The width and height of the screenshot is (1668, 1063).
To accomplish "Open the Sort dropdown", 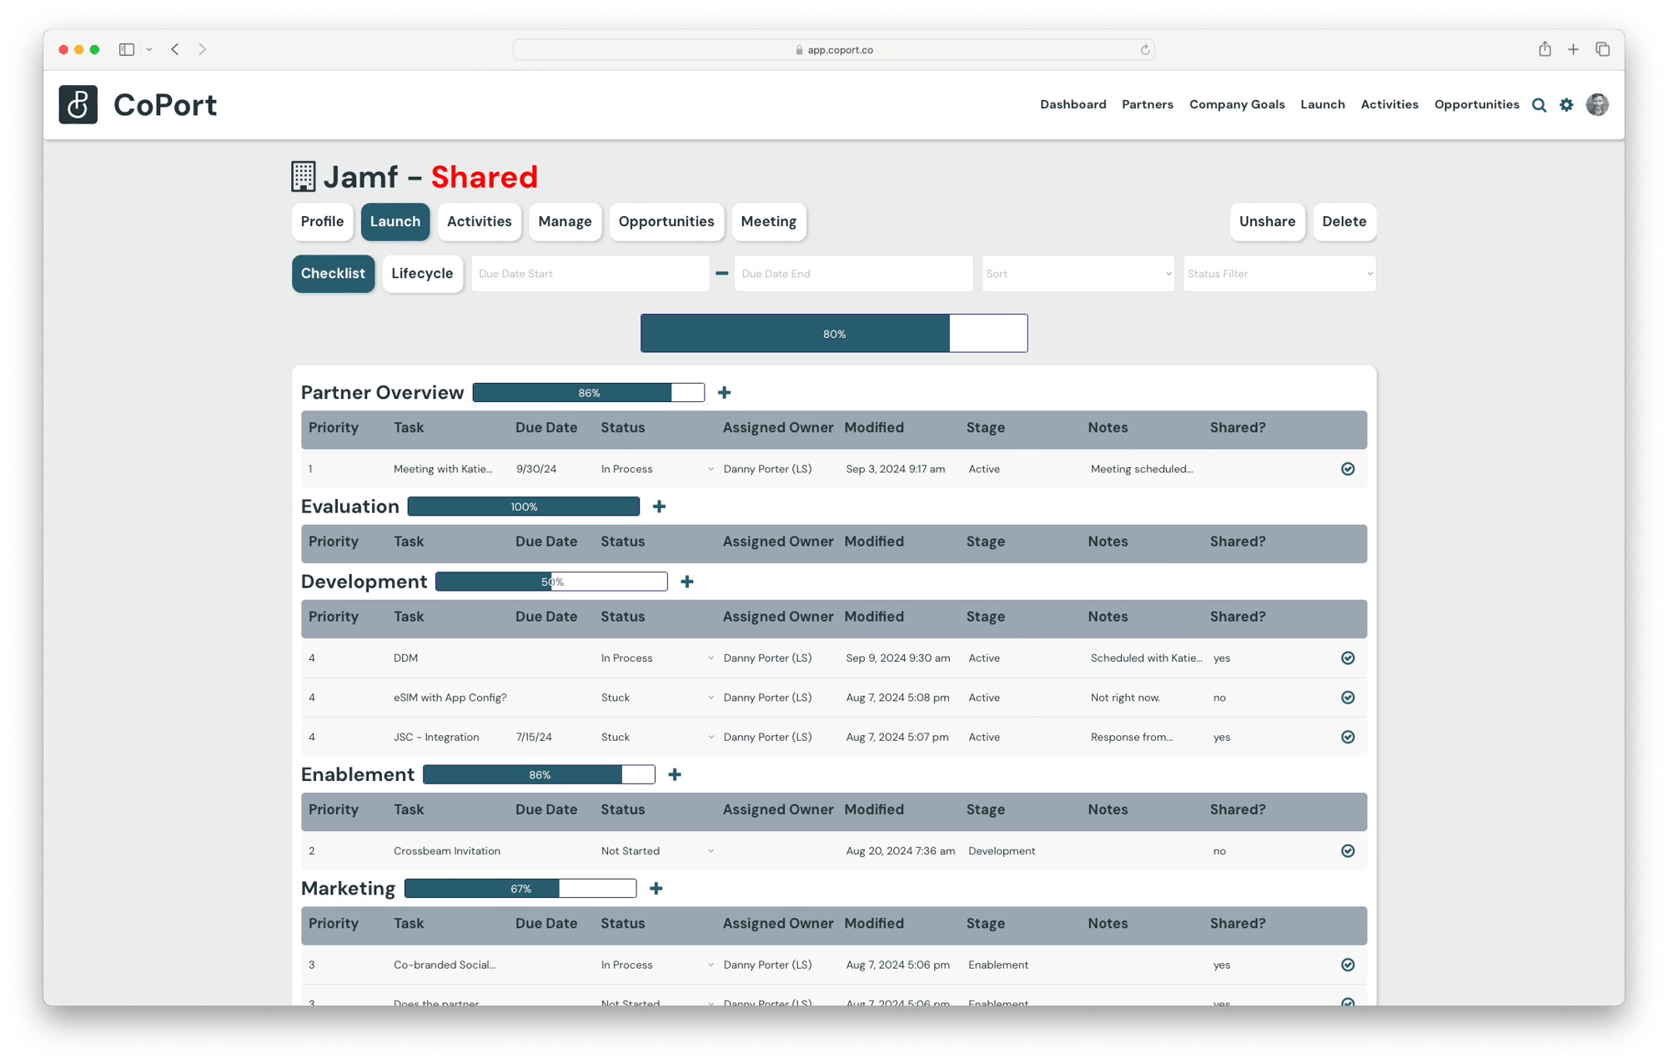I will [x=1078, y=274].
